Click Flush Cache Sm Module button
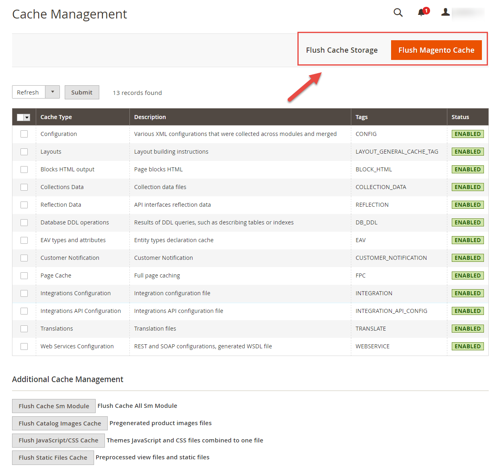The image size is (502, 475). [x=54, y=406]
